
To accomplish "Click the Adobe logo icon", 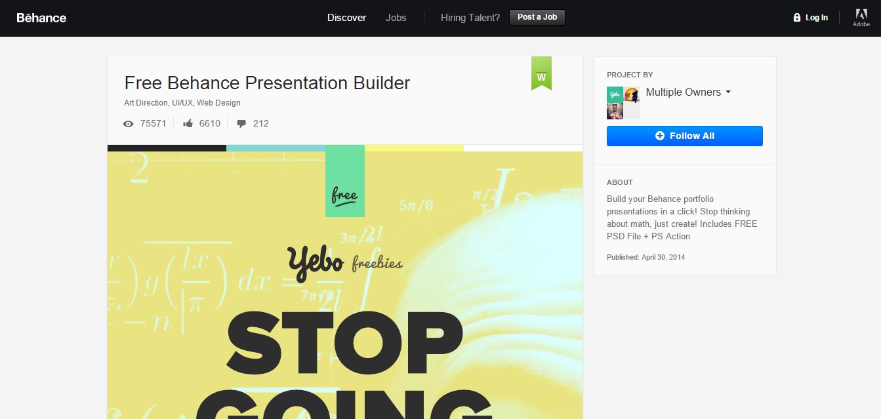I will coord(861,18).
